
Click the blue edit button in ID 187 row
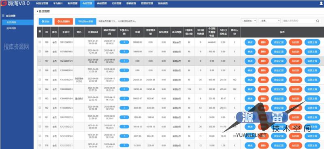pos(250,61)
